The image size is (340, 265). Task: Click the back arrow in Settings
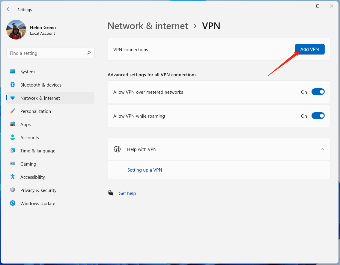[x=9, y=9]
